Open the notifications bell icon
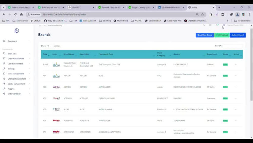 click(217, 25)
